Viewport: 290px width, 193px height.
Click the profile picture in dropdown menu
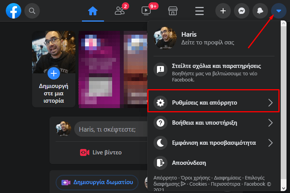pyautogui.click(x=165, y=38)
